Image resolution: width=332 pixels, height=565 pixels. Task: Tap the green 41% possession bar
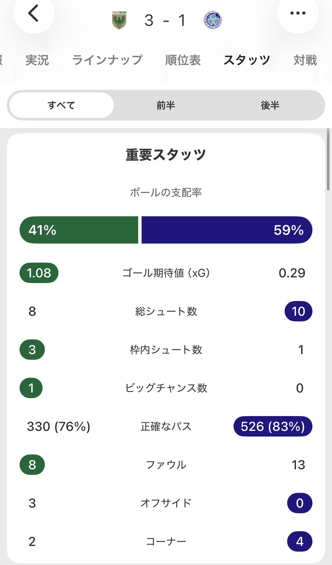coord(79,230)
